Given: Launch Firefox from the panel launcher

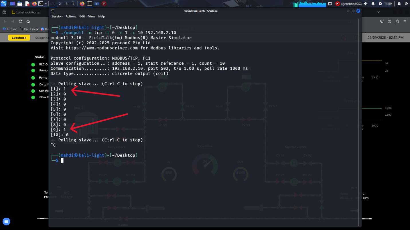Looking at the screenshot, I should 34,4.
